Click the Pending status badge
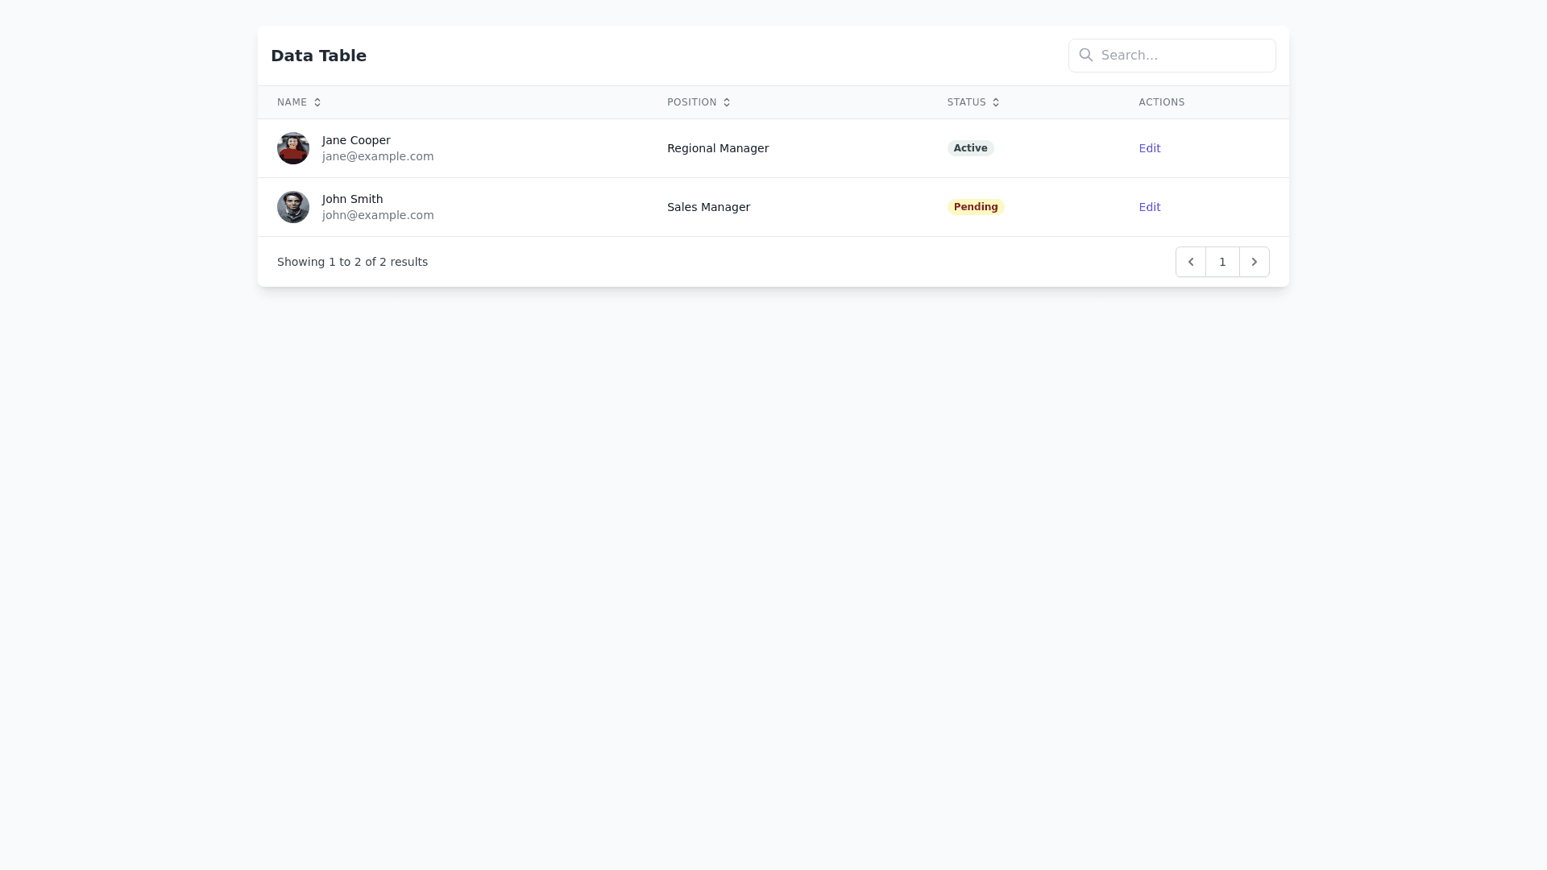 (x=976, y=207)
